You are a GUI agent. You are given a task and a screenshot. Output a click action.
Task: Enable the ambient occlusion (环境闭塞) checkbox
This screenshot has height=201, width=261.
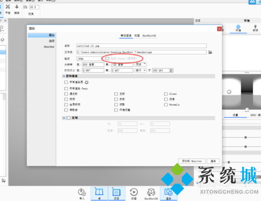pos(116,110)
